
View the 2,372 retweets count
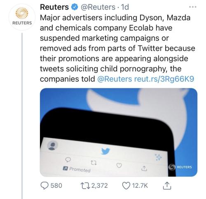[x=100, y=186]
